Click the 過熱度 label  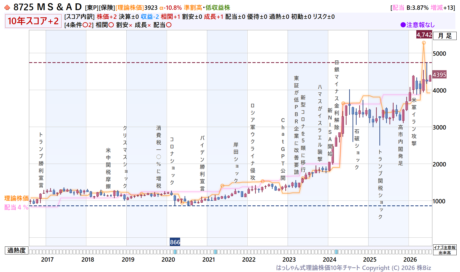point(17,250)
